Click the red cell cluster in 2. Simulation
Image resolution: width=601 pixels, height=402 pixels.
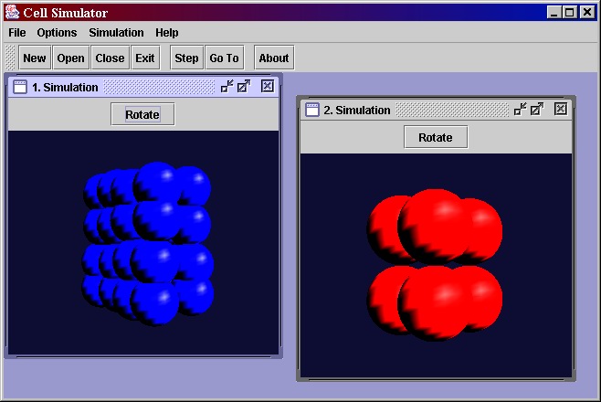point(435,264)
